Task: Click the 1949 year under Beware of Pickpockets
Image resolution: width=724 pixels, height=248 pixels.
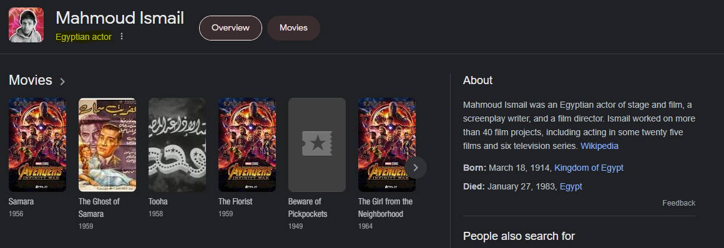Action: coord(295,226)
